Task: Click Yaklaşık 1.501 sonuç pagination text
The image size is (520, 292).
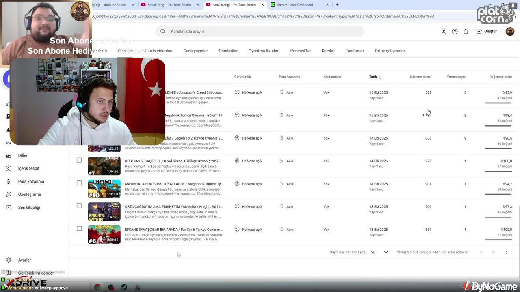Action: (433, 252)
